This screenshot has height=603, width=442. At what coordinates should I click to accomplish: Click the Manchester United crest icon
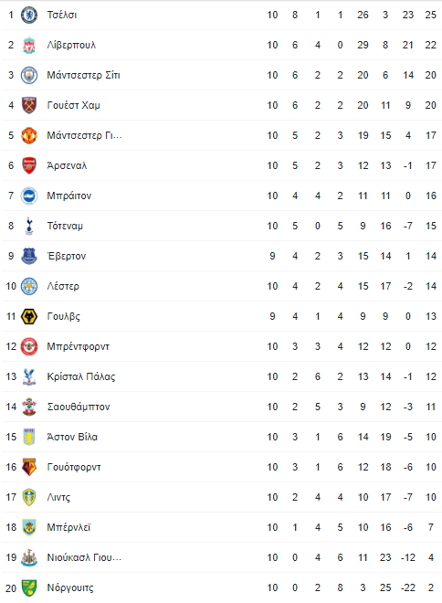[29, 135]
